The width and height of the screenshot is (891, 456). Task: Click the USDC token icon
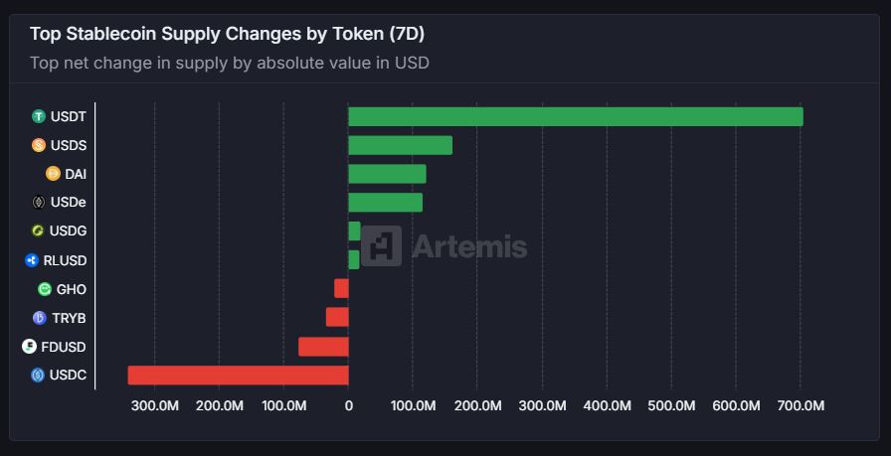(x=38, y=376)
